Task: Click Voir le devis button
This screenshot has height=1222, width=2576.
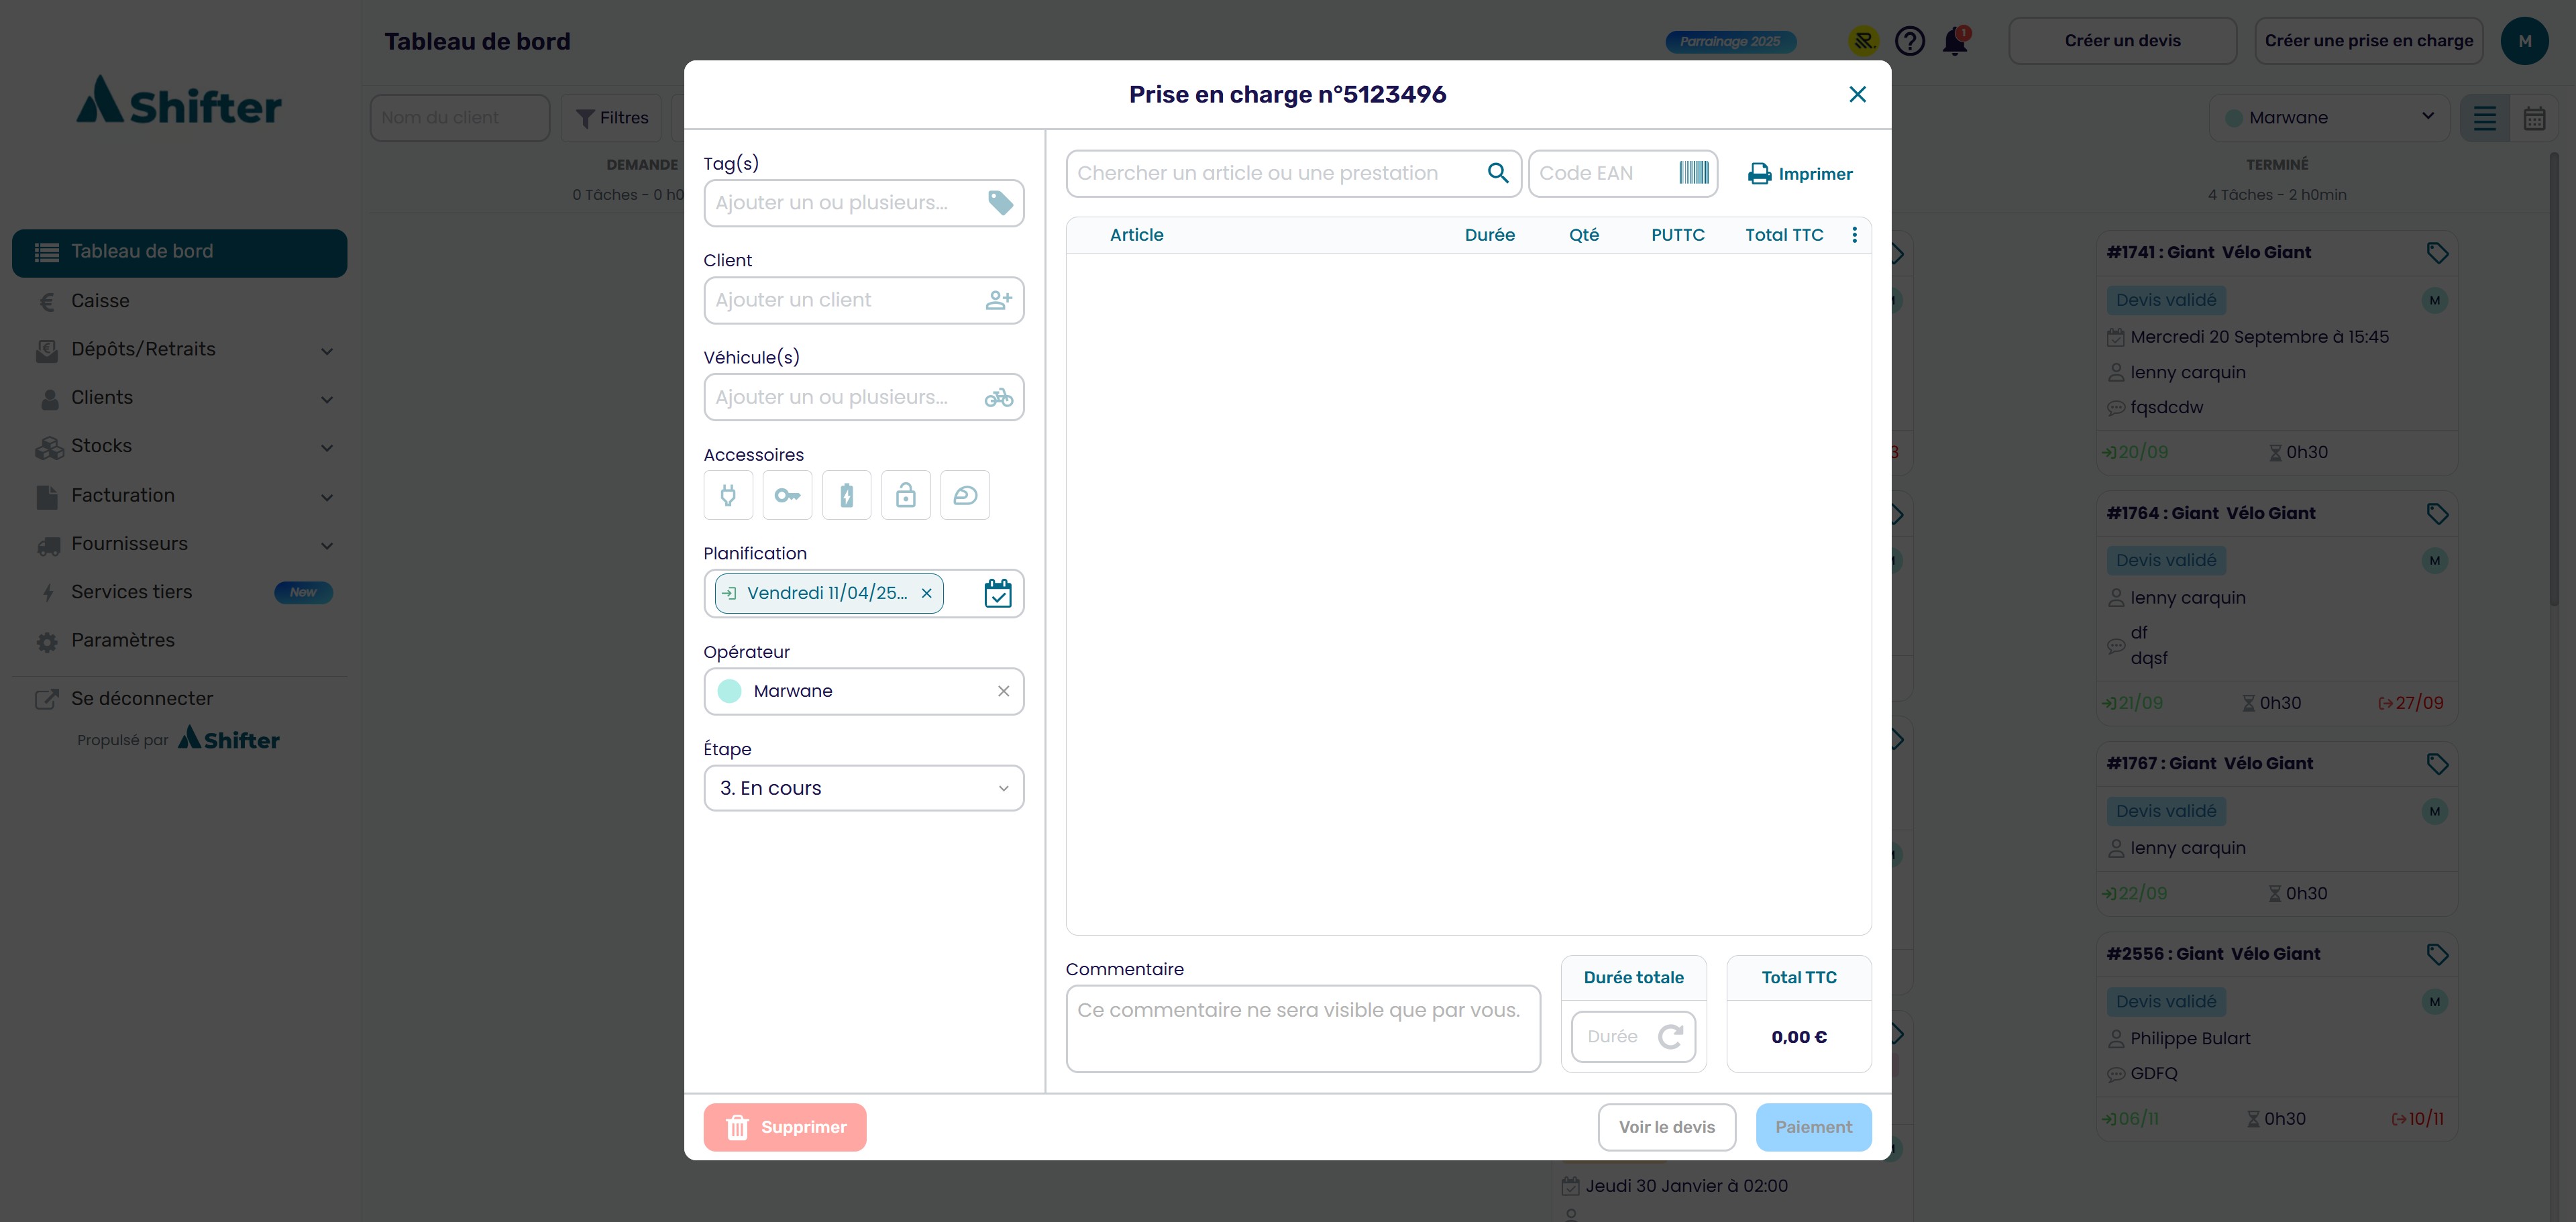Action: [x=1667, y=1127]
